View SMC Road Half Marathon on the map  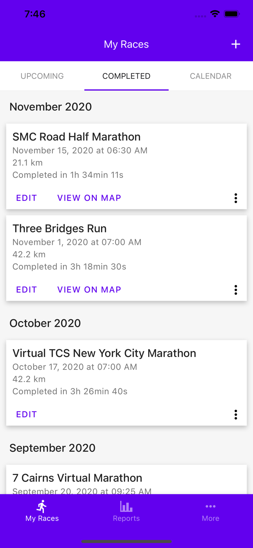click(x=89, y=198)
